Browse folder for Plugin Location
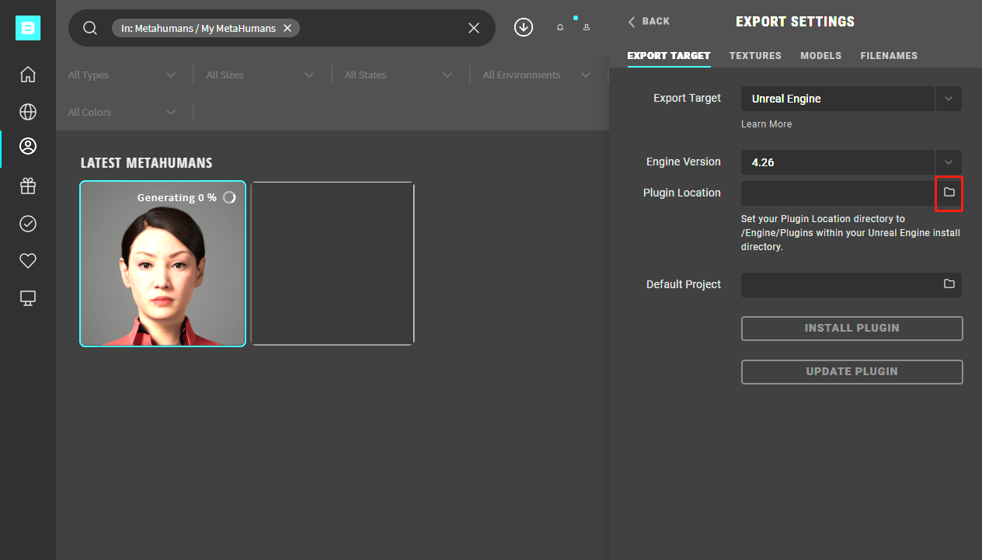Image resolution: width=982 pixels, height=560 pixels. pos(949,193)
